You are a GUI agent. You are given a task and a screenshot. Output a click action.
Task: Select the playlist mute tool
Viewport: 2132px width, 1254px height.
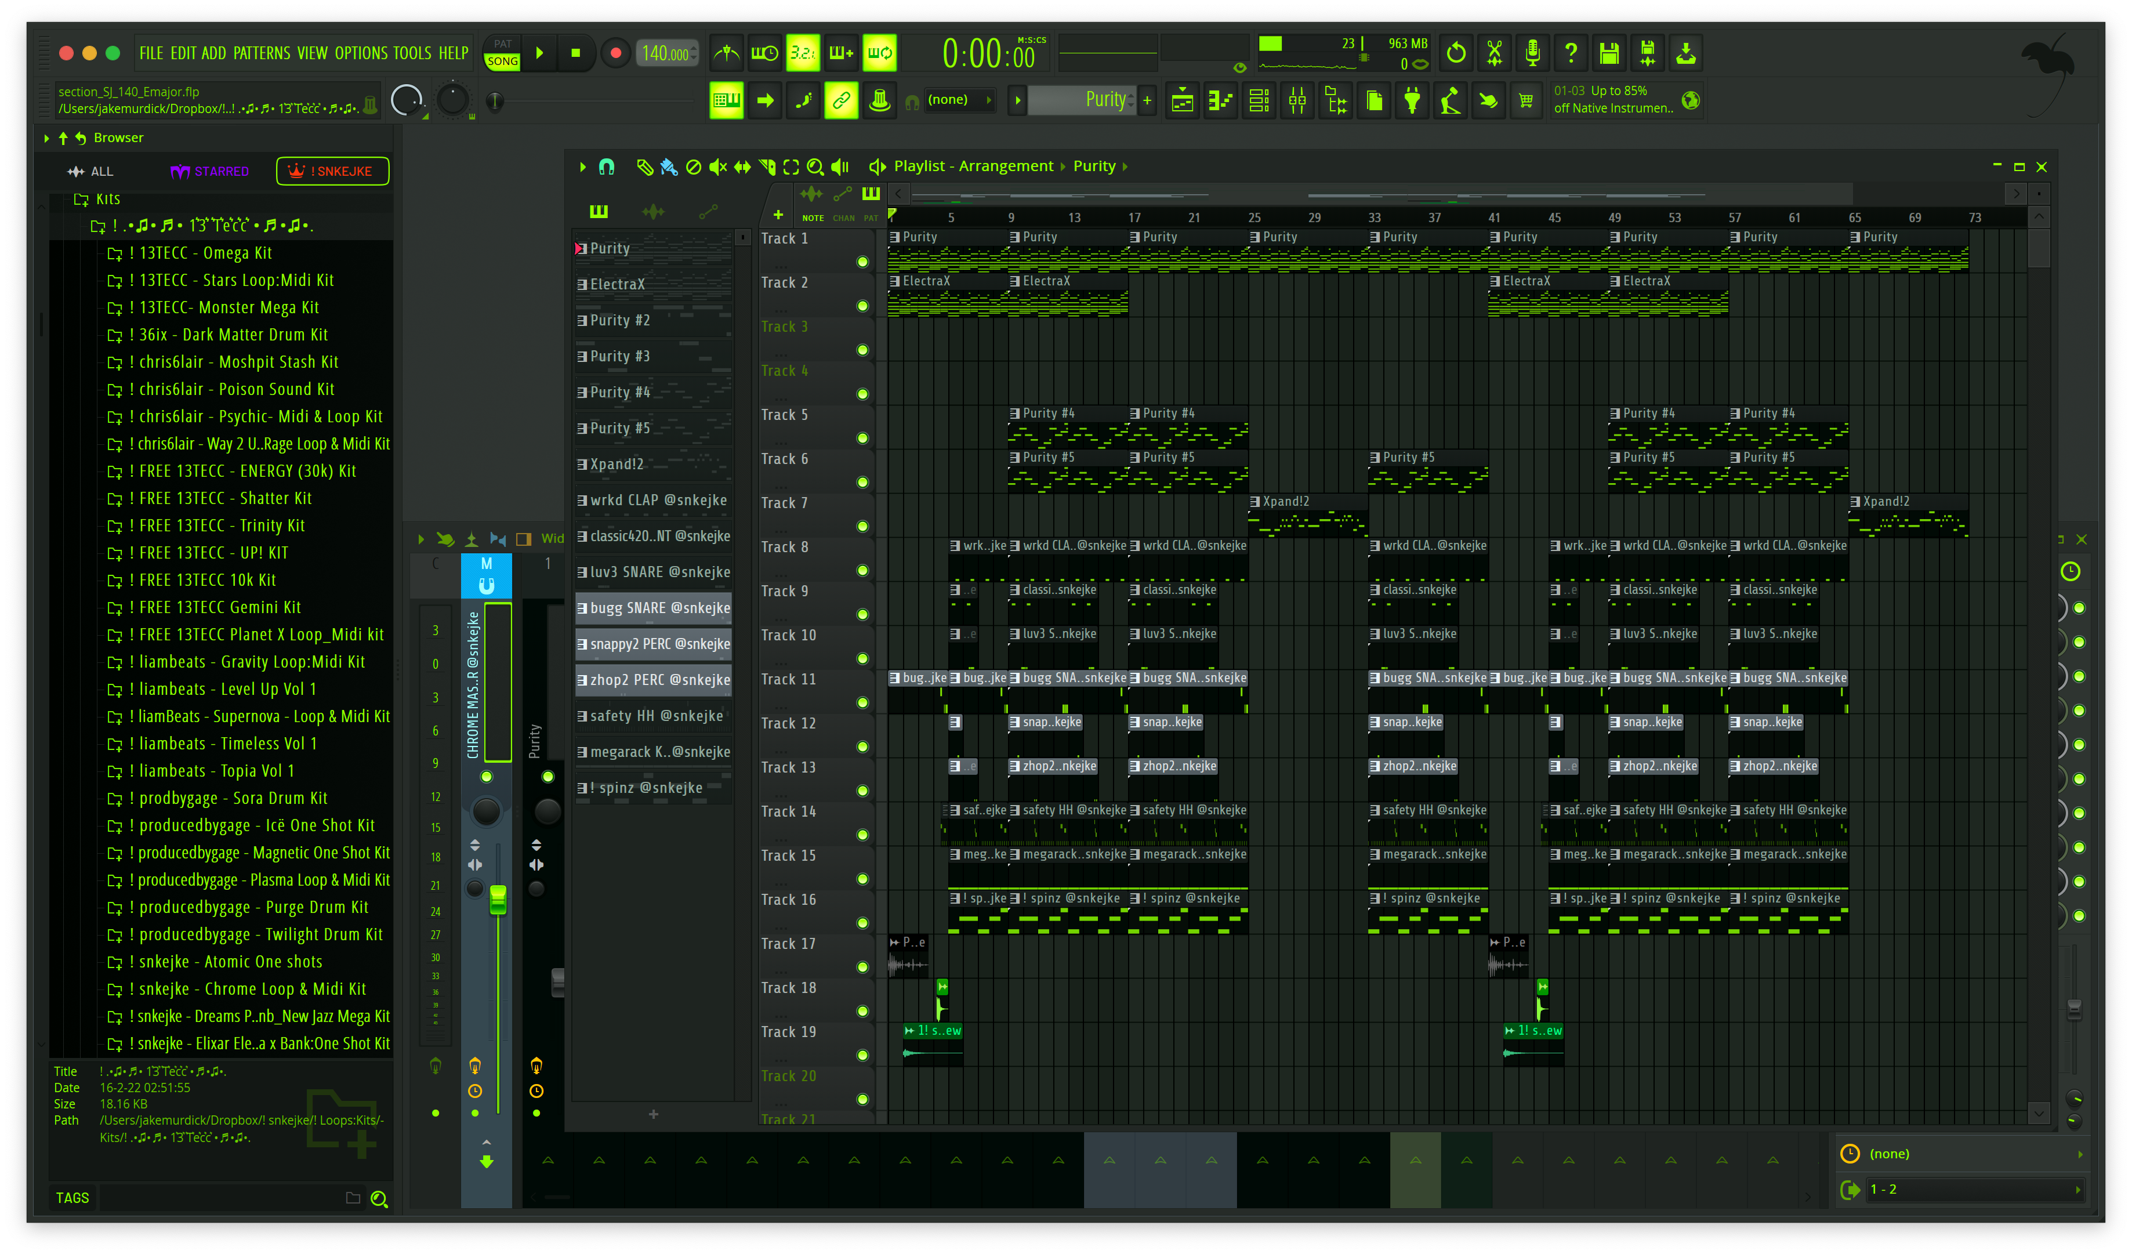(x=717, y=166)
